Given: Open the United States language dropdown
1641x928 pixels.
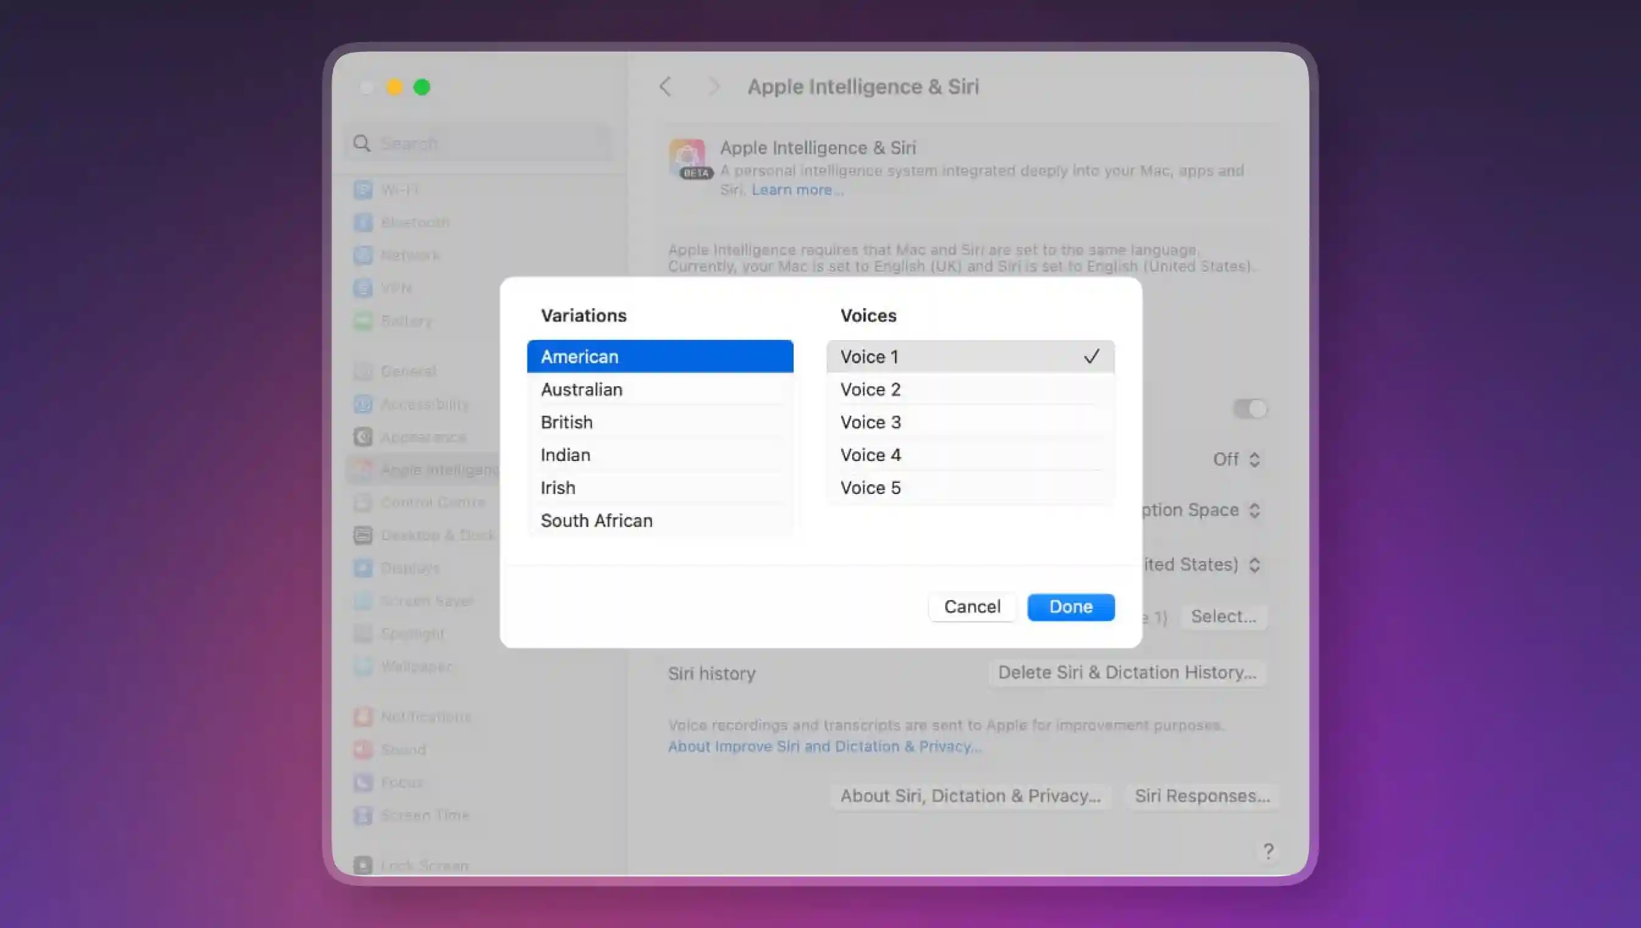Looking at the screenshot, I should [x=1201, y=565].
